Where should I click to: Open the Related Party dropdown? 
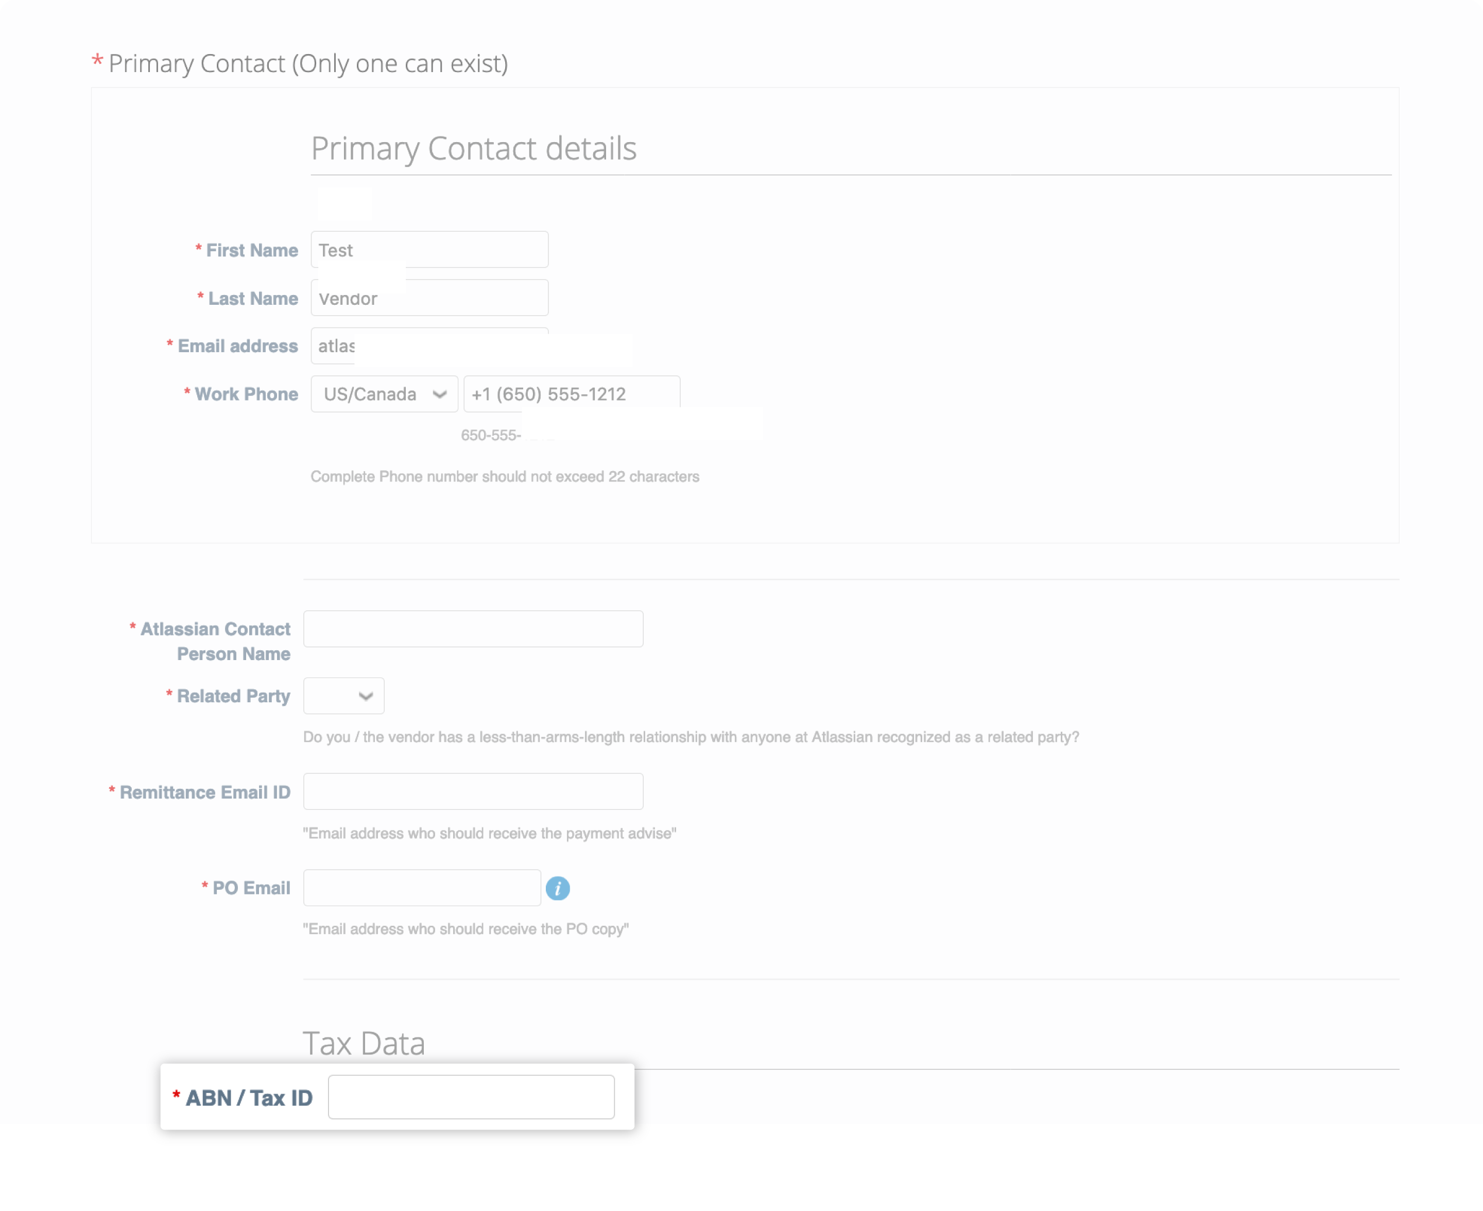coord(343,696)
